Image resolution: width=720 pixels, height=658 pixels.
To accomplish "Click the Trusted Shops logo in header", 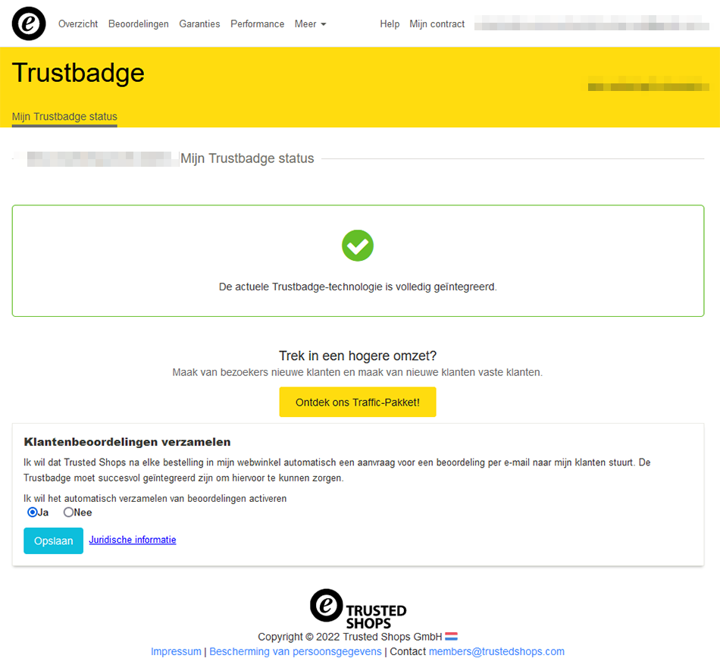I will 29,23.
